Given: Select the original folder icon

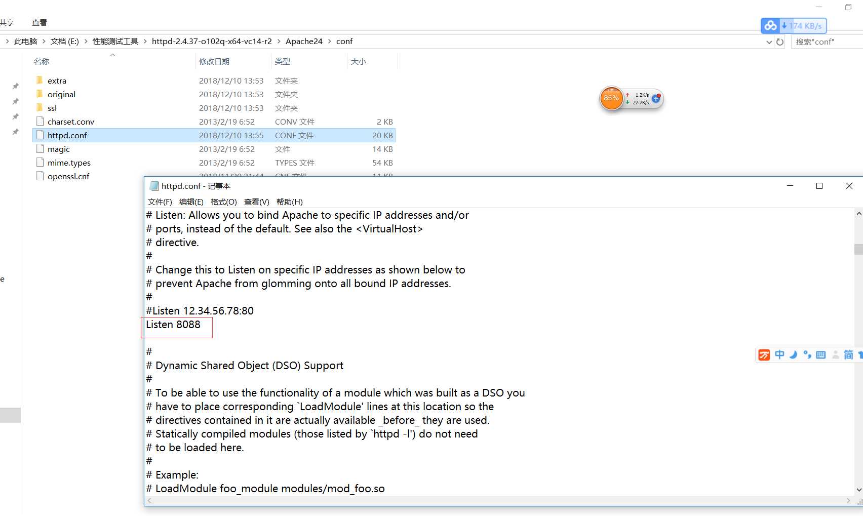Looking at the screenshot, I should click(x=40, y=94).
